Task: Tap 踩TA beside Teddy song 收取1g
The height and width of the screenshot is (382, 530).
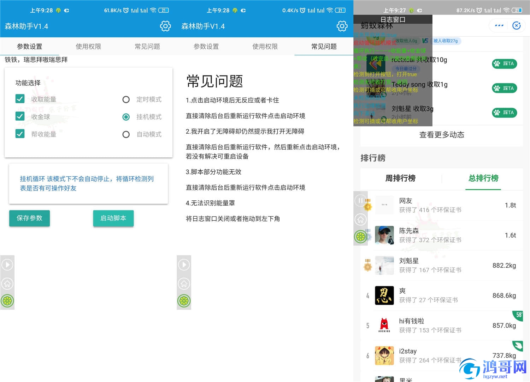Action: tap(505, 88)
